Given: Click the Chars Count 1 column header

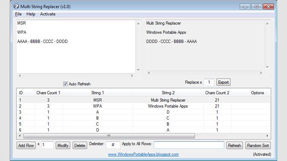Looking at the screenshot, I should 48,93.
